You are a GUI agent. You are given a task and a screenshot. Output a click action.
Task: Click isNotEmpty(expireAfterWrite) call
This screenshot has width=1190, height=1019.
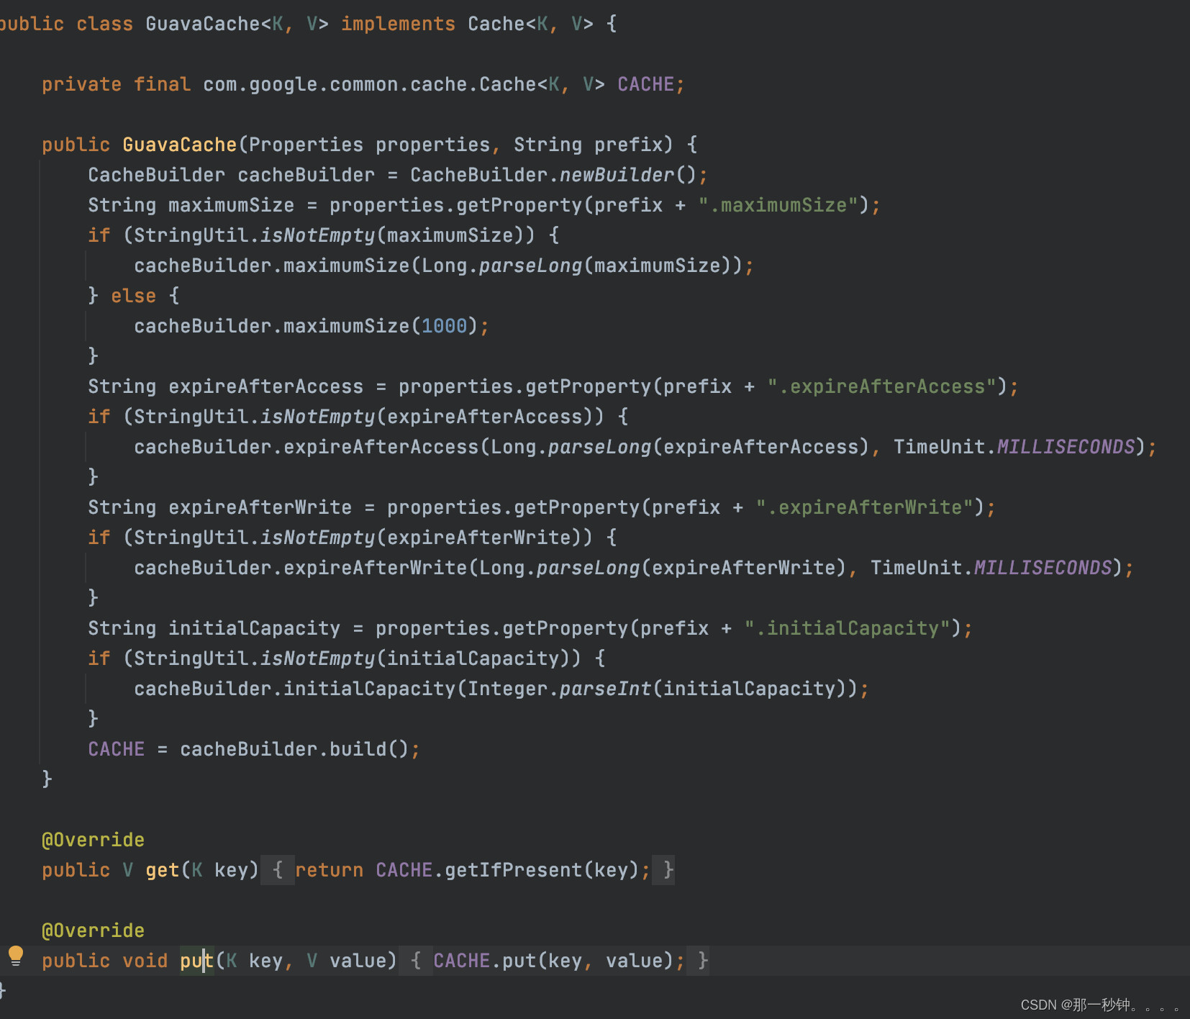pos(427,538)
